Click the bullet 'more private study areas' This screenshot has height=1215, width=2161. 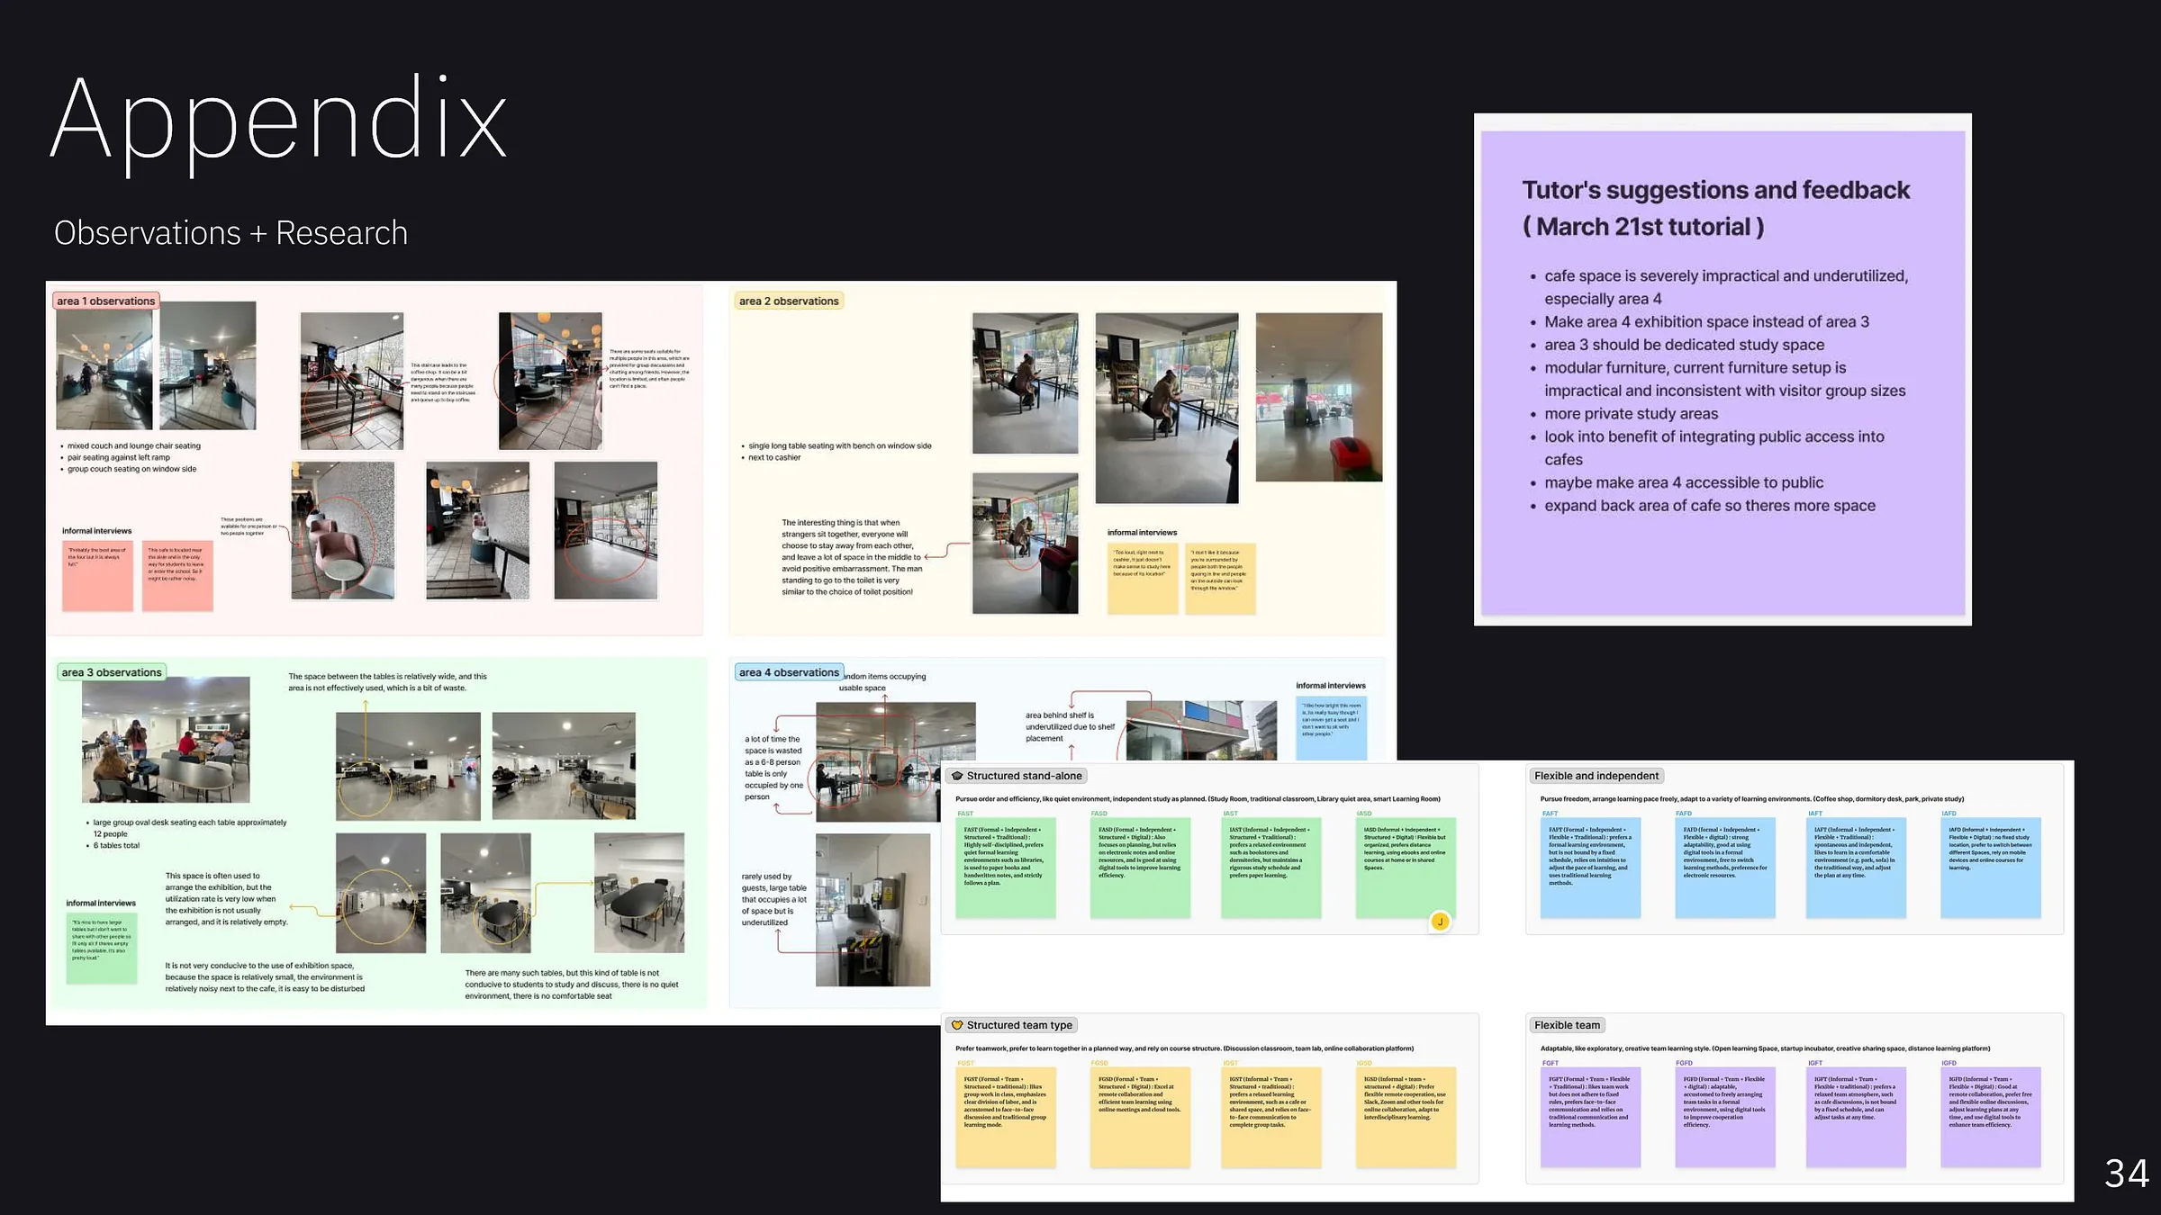click(1631, 414)
